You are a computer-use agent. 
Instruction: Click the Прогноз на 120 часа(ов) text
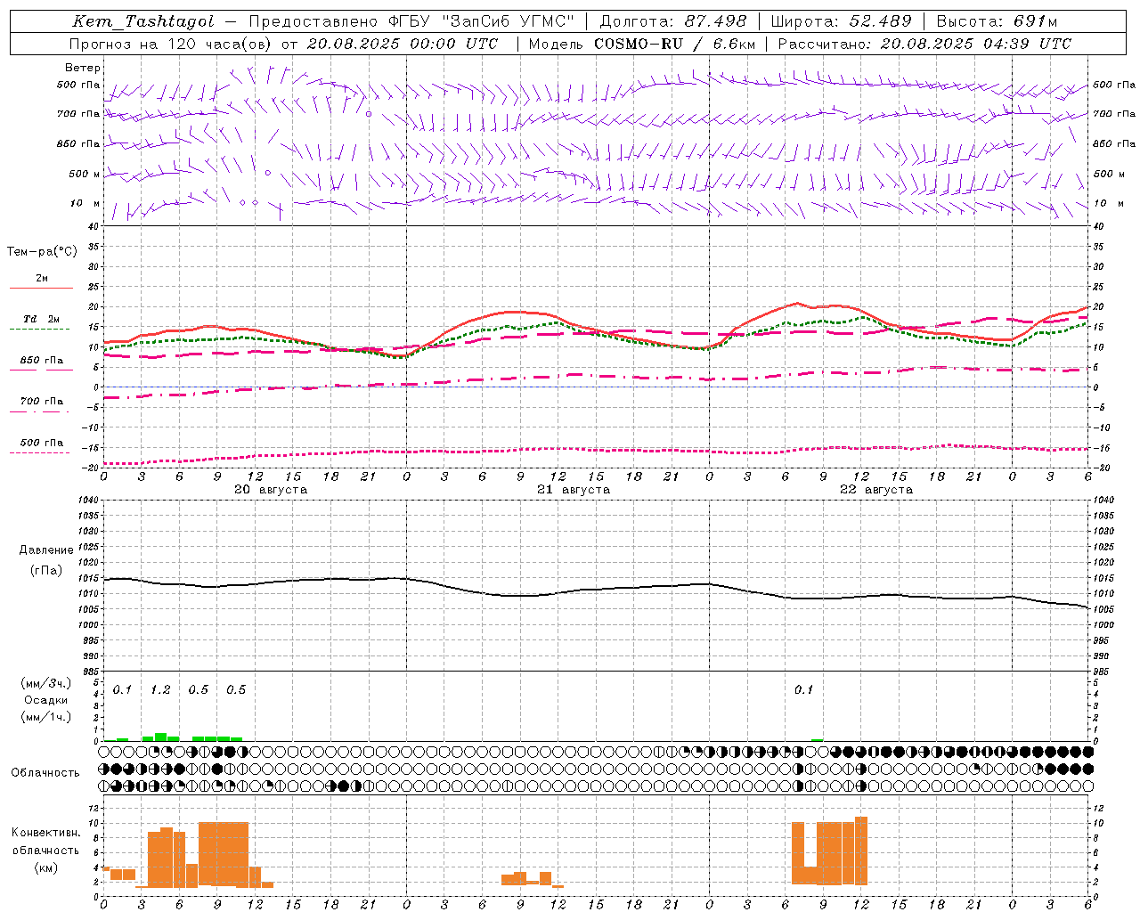[x=171, y=44]
